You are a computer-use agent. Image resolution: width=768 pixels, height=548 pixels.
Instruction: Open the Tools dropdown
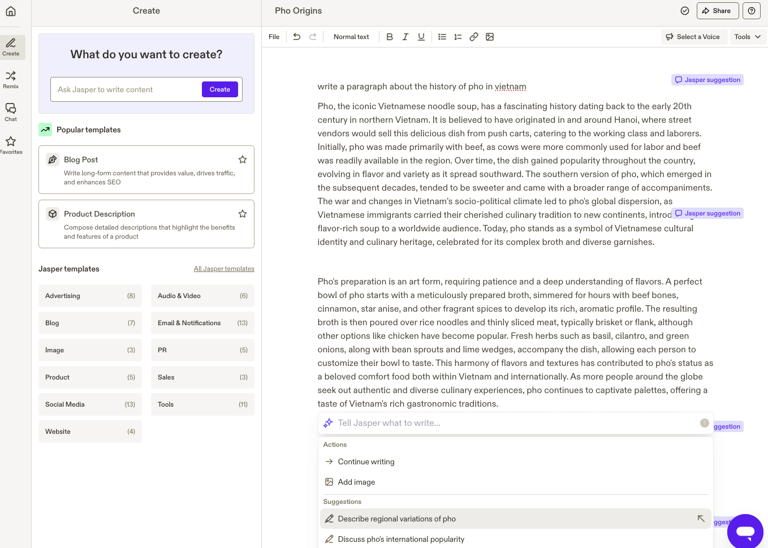[748, 37]
